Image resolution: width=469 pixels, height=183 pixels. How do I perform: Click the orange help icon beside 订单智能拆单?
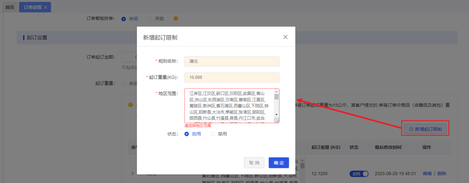tap(176, 19)
